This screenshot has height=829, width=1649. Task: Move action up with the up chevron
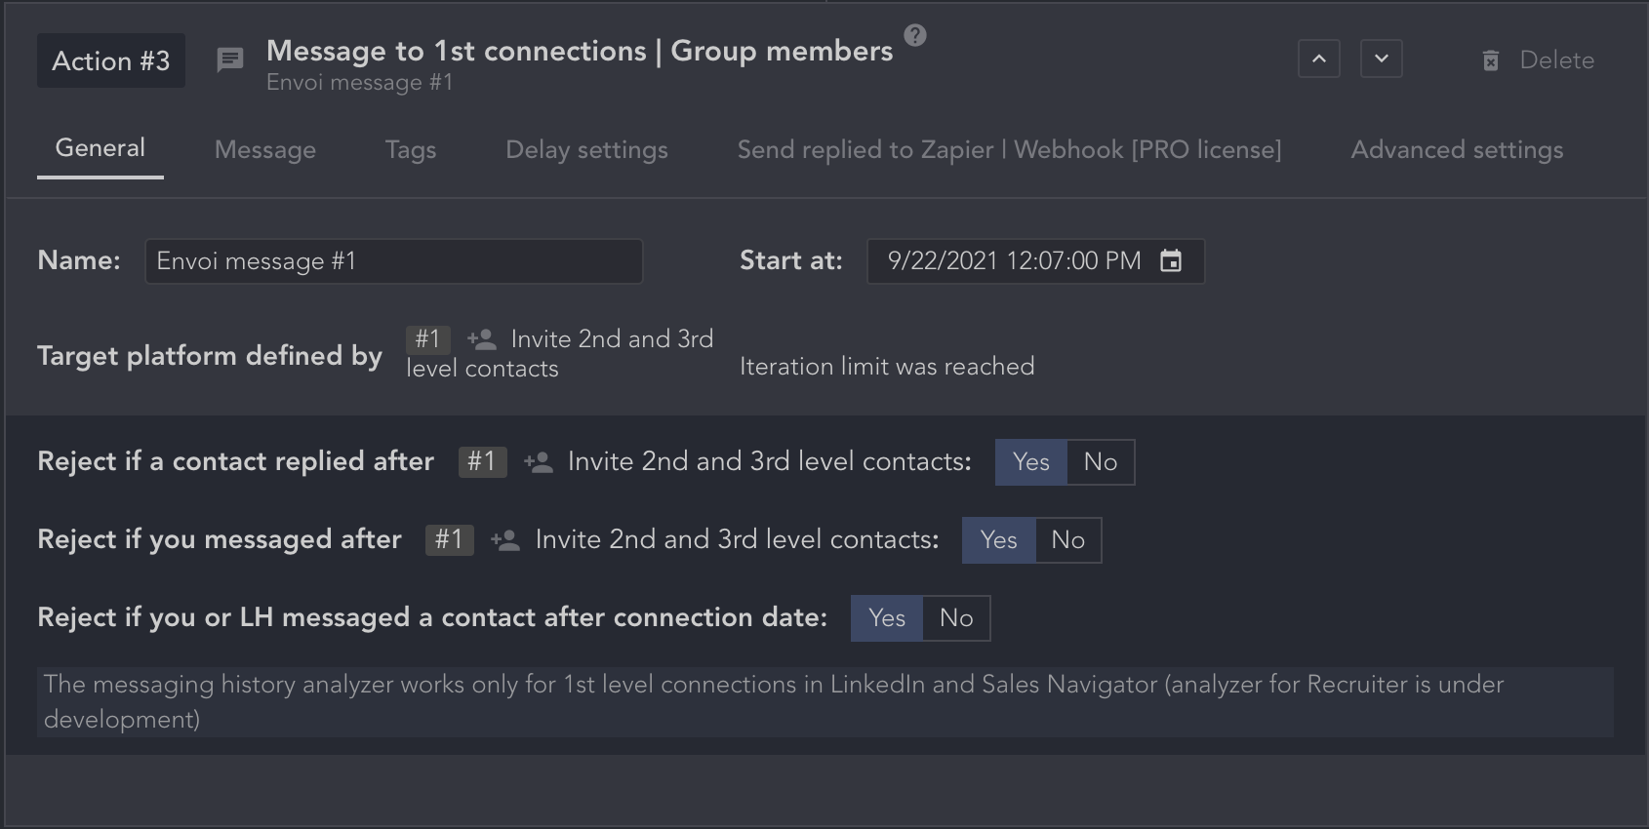click(x=1319, y=59)
